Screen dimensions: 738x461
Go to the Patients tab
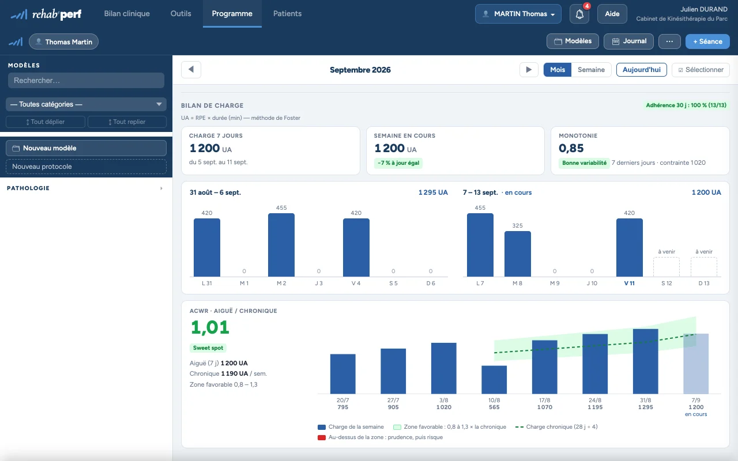pyautogui.click(x=287, y=14)
